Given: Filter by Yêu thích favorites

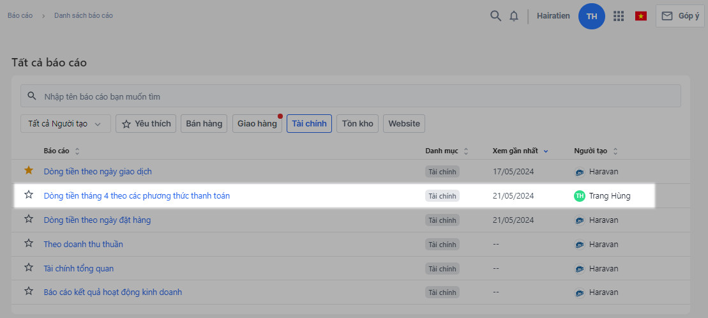Looking at the screenshot, I should (146, 124).
